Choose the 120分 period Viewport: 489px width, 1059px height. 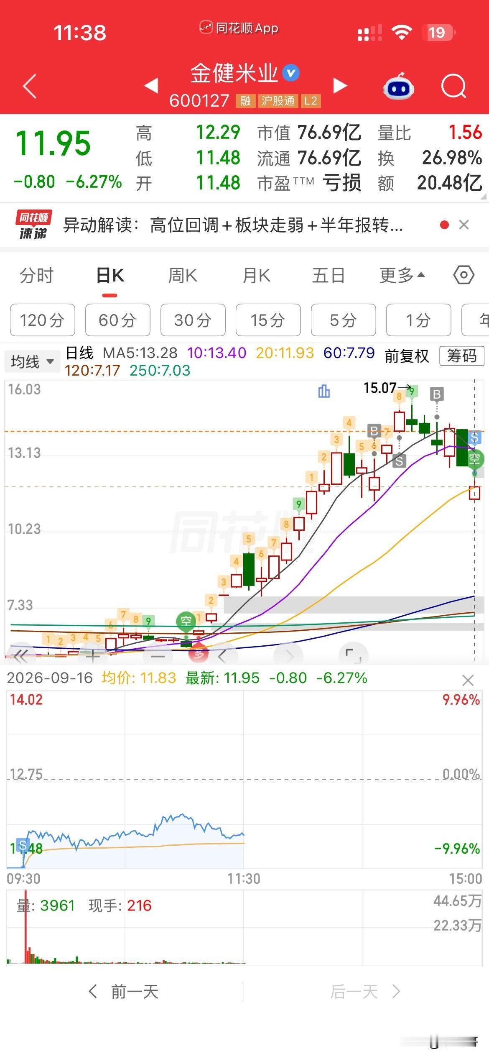(43, 320)
